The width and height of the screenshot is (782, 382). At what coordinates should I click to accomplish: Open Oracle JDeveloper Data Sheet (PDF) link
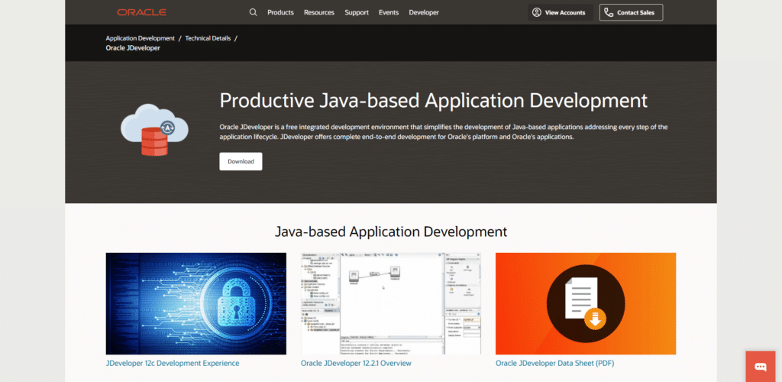[555, 363]
